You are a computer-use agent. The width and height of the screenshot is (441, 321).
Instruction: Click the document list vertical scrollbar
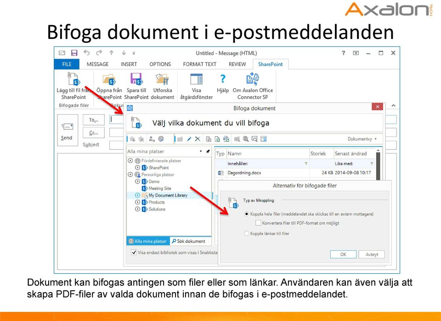click(x=378, y=166)
